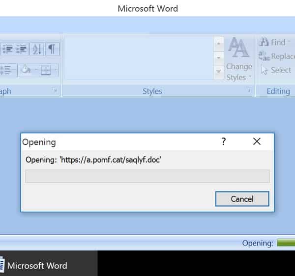Click the Shading paint bucket icon
Image resolution: width=295 pixels, height=276 pixels.
(x=26, y=69)
